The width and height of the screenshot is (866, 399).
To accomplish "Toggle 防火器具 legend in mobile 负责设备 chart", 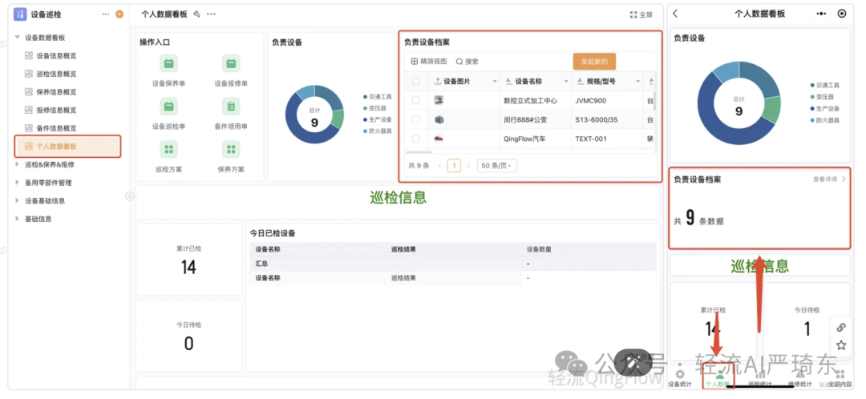I will (825, 120).
